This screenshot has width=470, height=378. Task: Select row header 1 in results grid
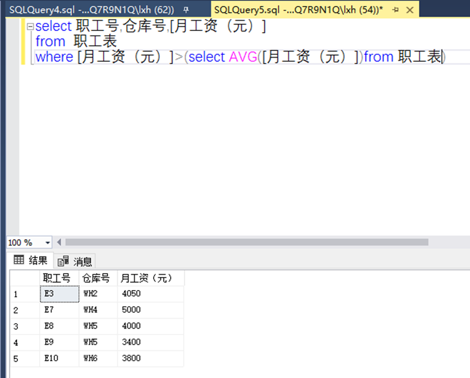tap(25, 294)
